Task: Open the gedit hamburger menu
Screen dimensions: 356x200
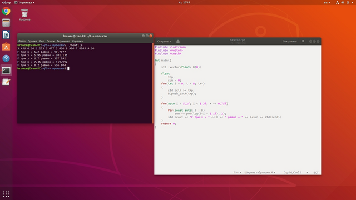Action: (x=303, y=41)
